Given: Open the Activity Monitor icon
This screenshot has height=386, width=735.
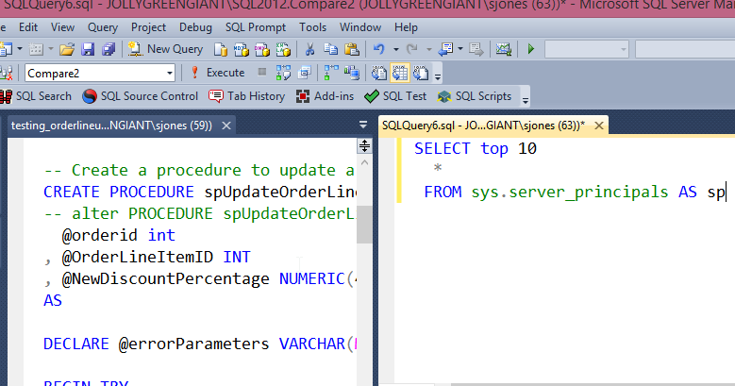Looking at the screenshot, I should tap(504, 48).
